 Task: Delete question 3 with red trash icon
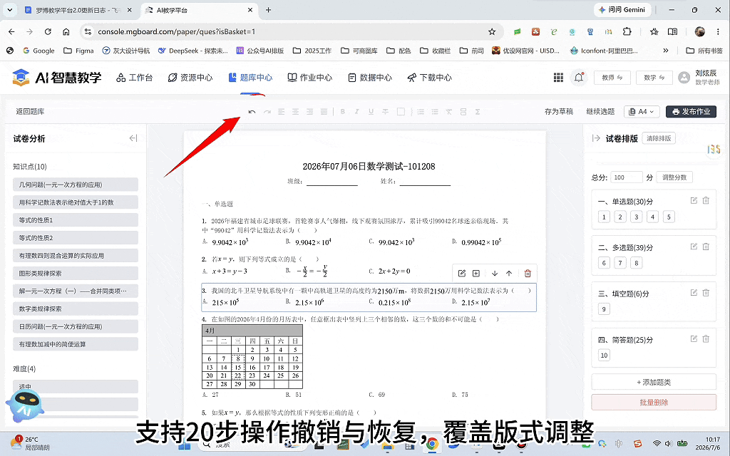pos(528,273)
